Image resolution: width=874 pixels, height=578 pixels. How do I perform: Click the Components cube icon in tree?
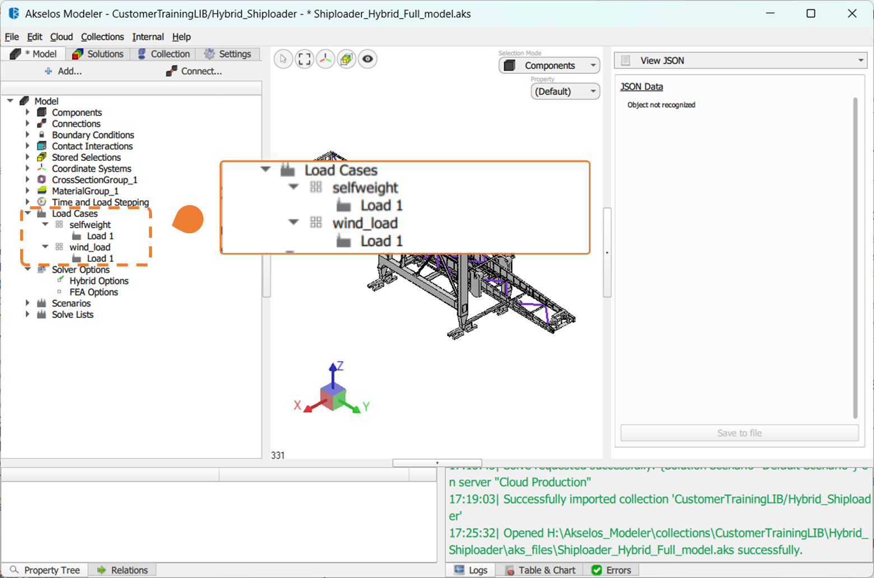pyautogui.click(x=41, y=112)
